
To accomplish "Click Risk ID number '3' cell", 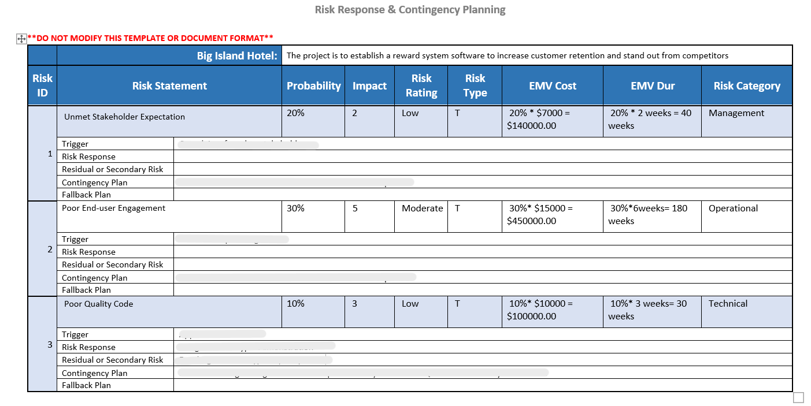I will pos(42,344).
